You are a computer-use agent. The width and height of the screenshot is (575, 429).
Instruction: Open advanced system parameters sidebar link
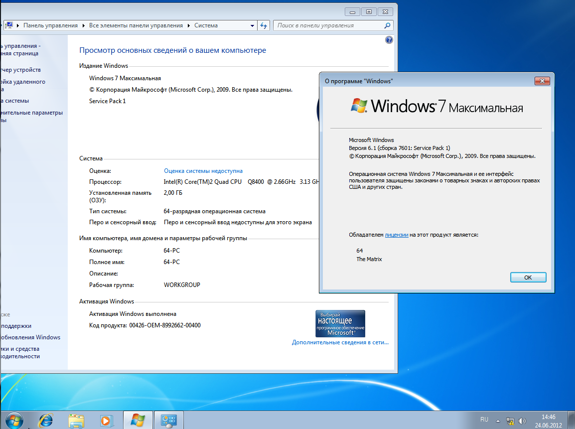(x=31, y=116)
